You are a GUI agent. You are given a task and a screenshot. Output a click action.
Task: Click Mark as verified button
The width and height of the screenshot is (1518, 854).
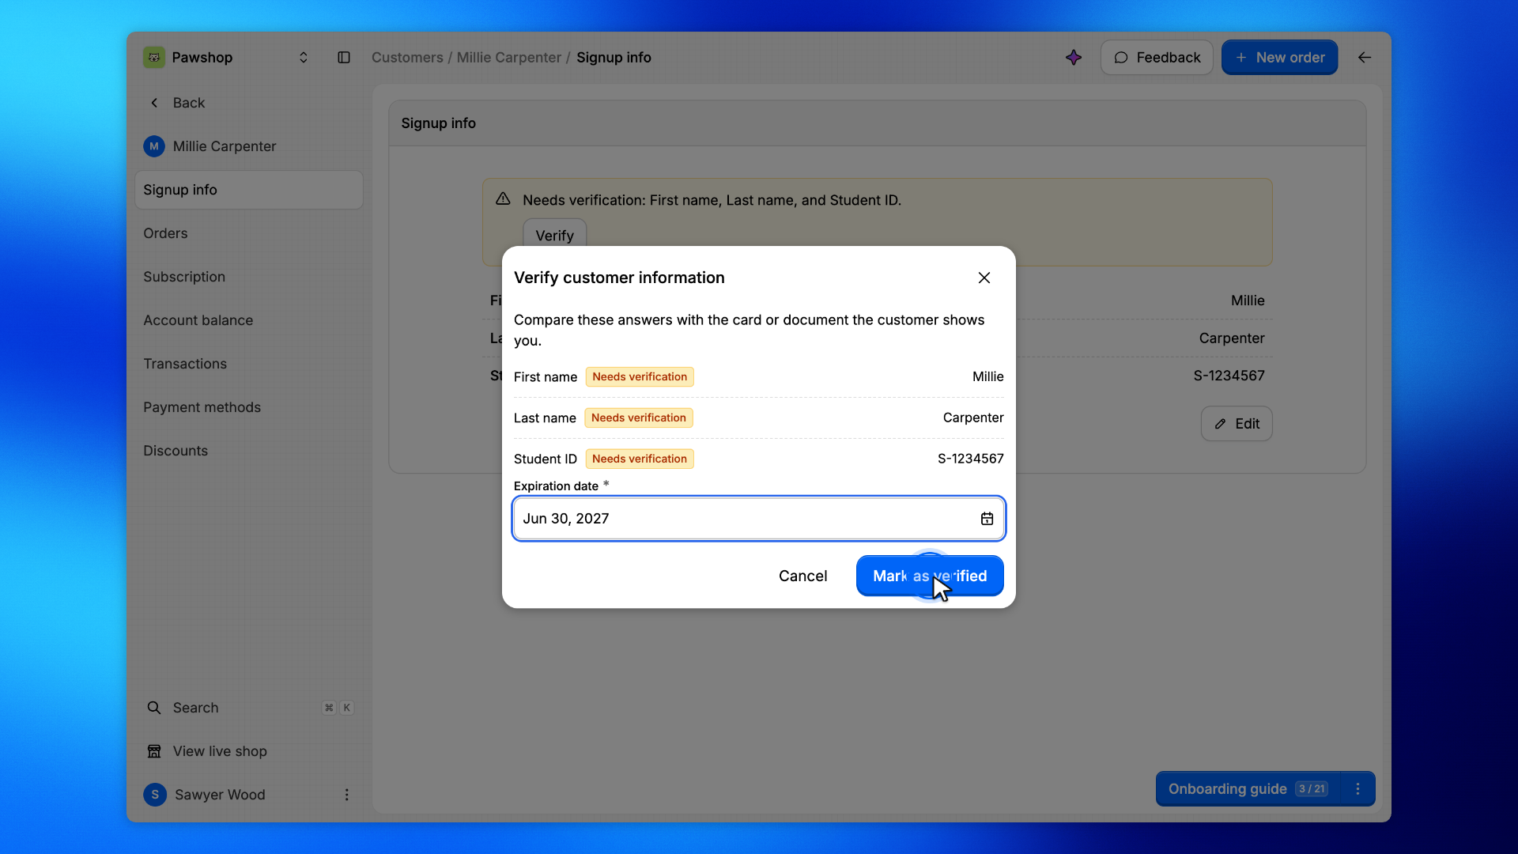(930, 576)
